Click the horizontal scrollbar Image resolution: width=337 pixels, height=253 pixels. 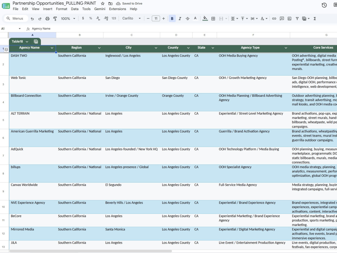coord(90,251)
